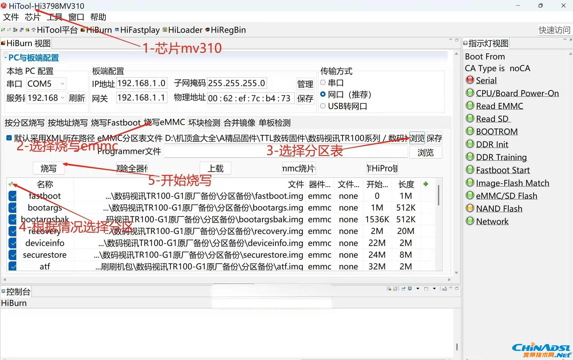573x360 pixels.
Task: Open the 帮助 menu
Action: [x=98, y=17]
